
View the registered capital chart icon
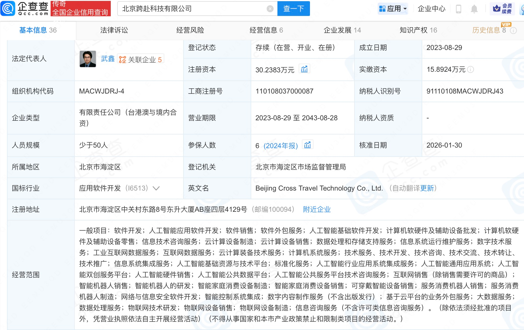304,69
